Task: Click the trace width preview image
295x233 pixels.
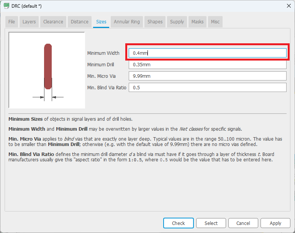Action: [x=47, y=70]
